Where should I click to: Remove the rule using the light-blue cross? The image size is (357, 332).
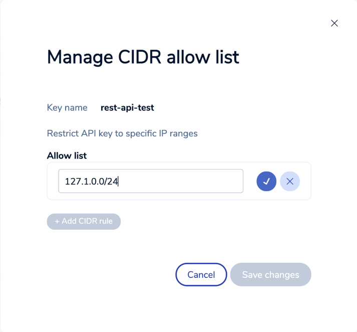click(290, 181)
